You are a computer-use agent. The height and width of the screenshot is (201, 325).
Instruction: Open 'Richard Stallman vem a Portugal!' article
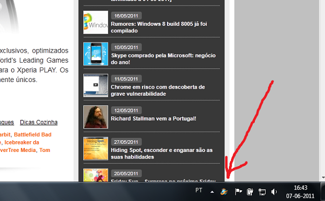[153, 118]
